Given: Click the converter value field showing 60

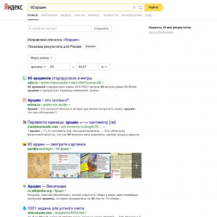Looking at the screenshot, I should click(x=59, y=67).
